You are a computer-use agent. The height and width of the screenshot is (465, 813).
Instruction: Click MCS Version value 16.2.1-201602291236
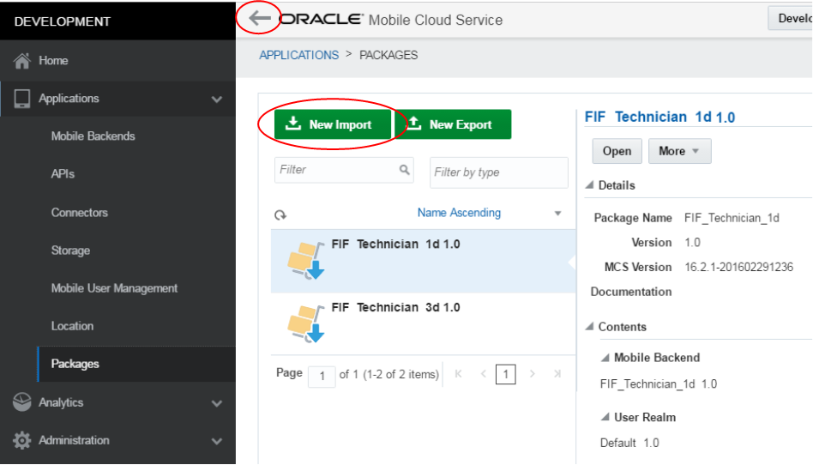tap(739, 268)
